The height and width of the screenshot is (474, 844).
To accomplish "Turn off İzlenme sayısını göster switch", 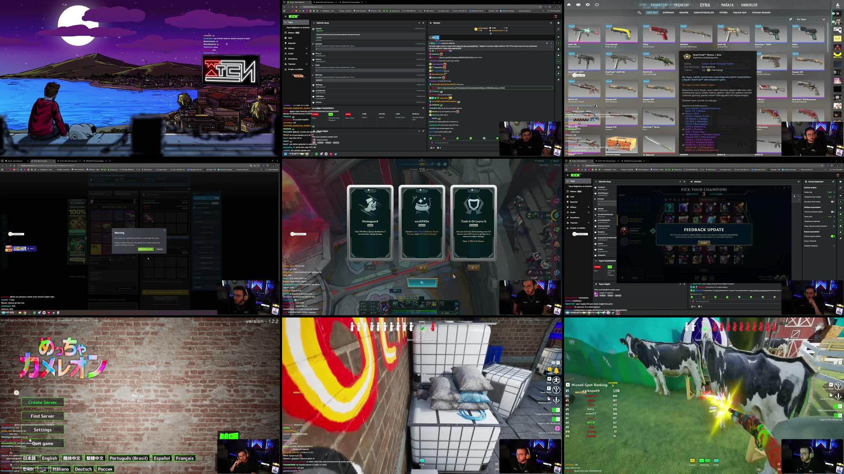I will [833, 236].
